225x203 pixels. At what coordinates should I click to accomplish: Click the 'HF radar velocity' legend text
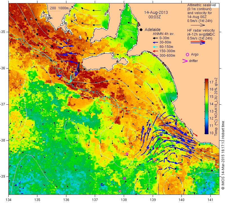tap(201, 30)
